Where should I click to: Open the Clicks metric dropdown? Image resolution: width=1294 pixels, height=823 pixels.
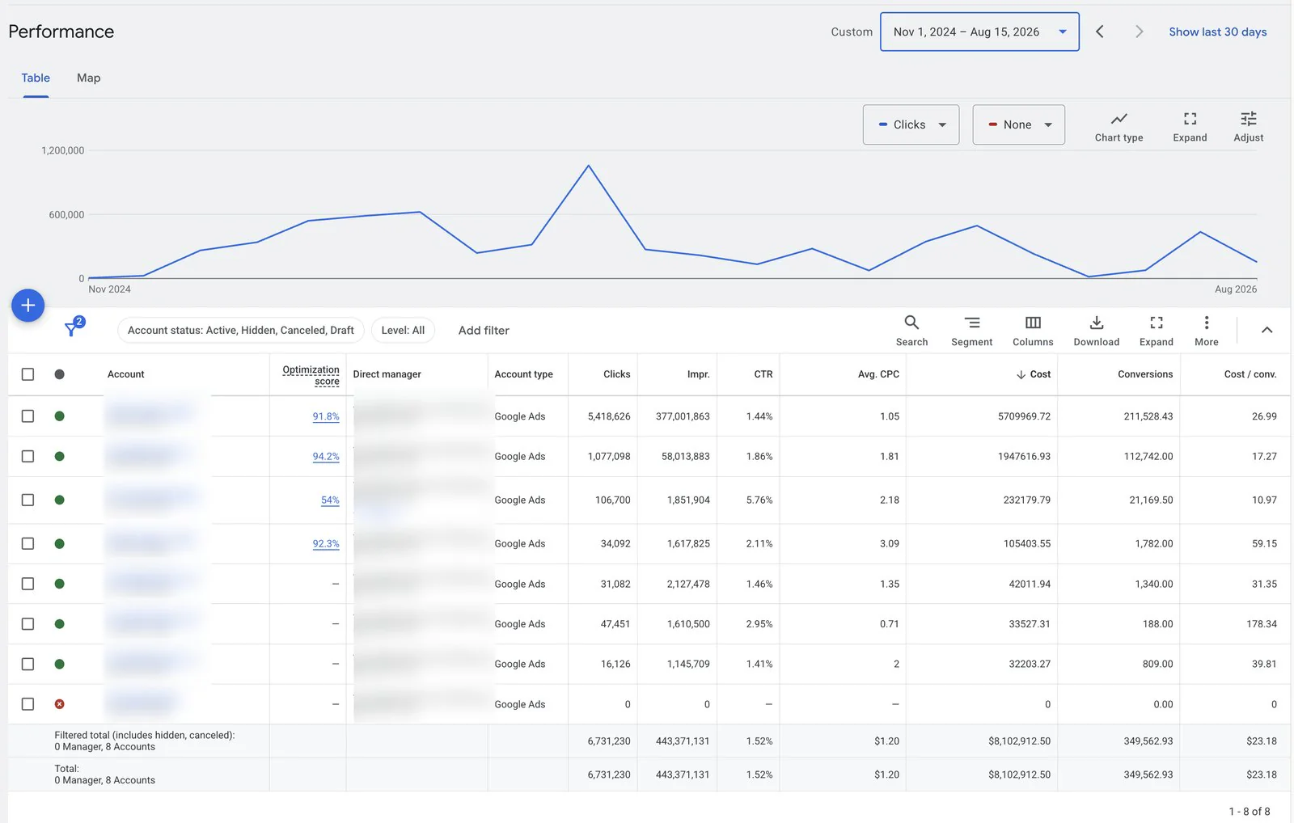pyautogui.click(x=911, y=125)
